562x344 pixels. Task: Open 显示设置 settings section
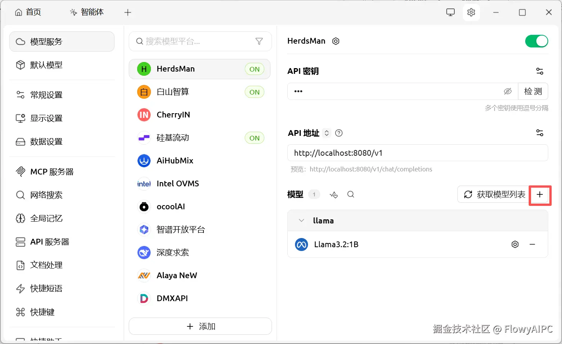tap(62, 118)
